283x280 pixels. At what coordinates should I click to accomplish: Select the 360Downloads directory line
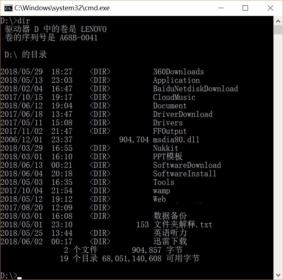click(178, 72)
